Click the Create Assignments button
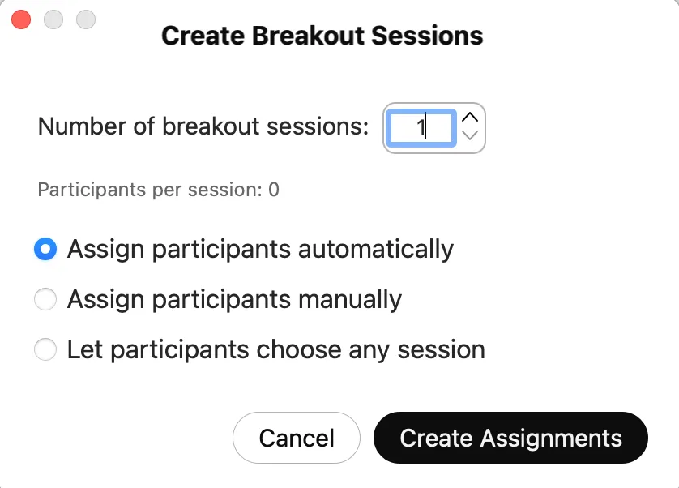 pyautogui.click(x=510, y=439)
